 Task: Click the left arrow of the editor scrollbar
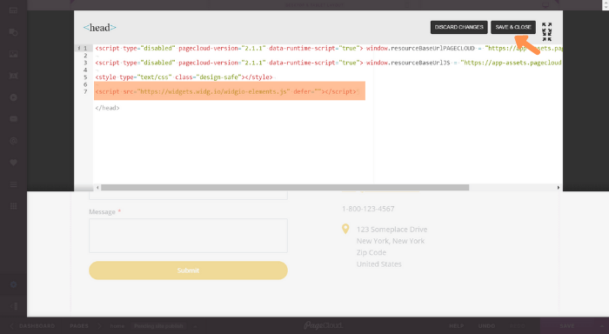(97, 188)
